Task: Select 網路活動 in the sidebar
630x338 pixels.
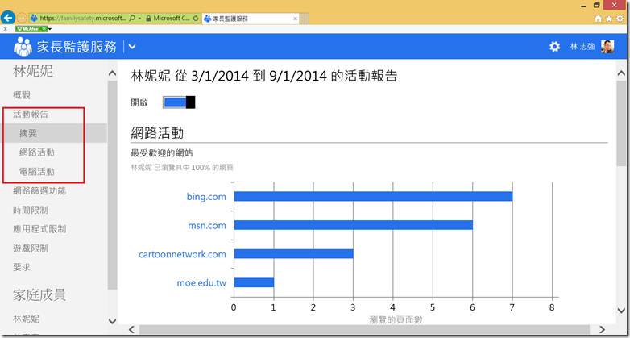Action: point(37,152)
